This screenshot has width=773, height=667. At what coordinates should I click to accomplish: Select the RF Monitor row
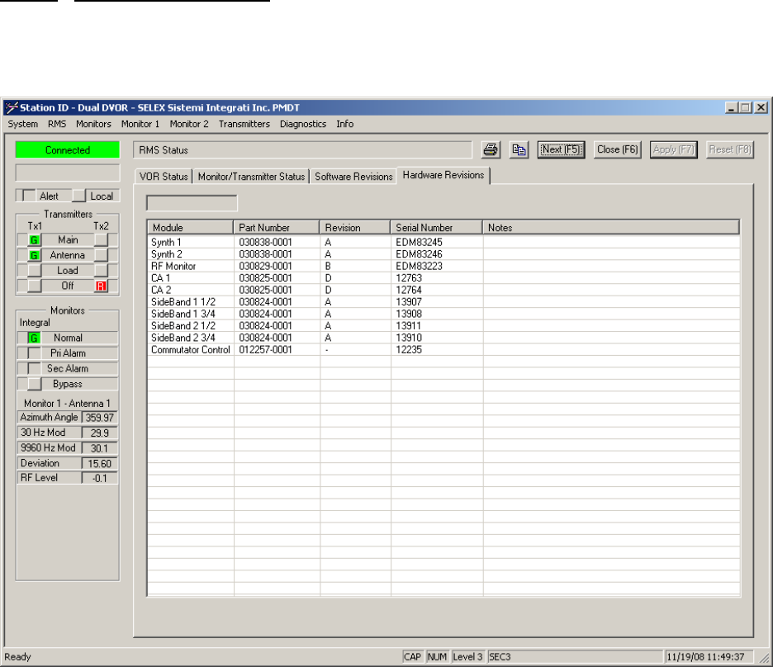[443, 266]
